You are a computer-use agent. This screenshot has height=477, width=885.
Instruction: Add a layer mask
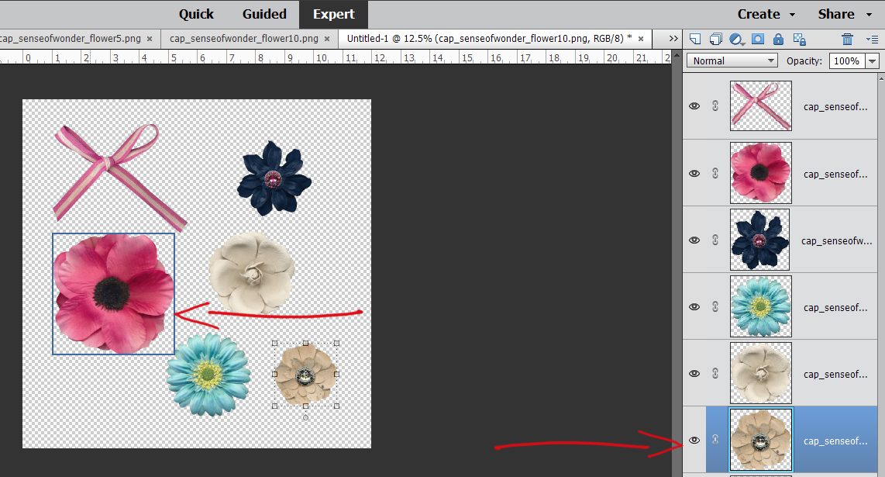click(x=758, y=39)
